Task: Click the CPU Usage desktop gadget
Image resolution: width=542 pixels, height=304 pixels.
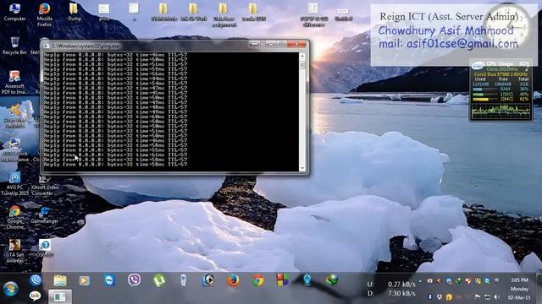Action: 501,90
